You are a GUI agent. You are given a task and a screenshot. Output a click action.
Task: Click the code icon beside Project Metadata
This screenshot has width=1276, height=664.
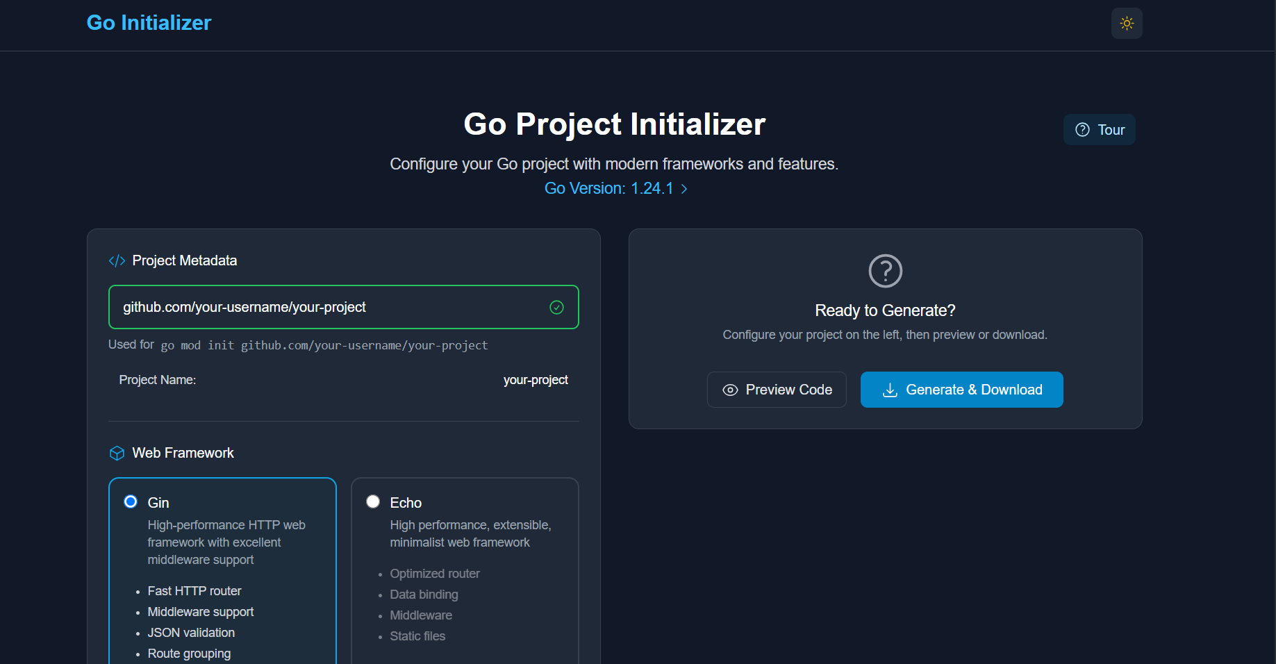116,260
